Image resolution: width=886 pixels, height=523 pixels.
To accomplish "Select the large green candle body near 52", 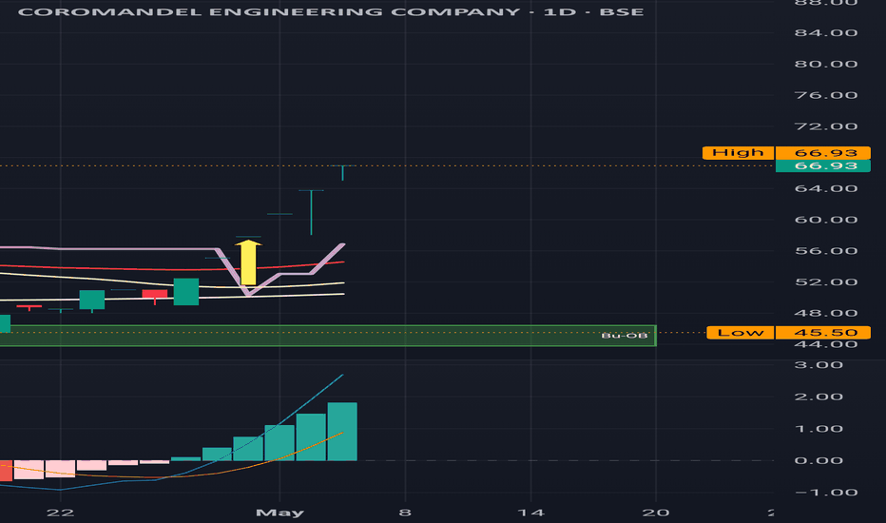I will tap(186, 292).
